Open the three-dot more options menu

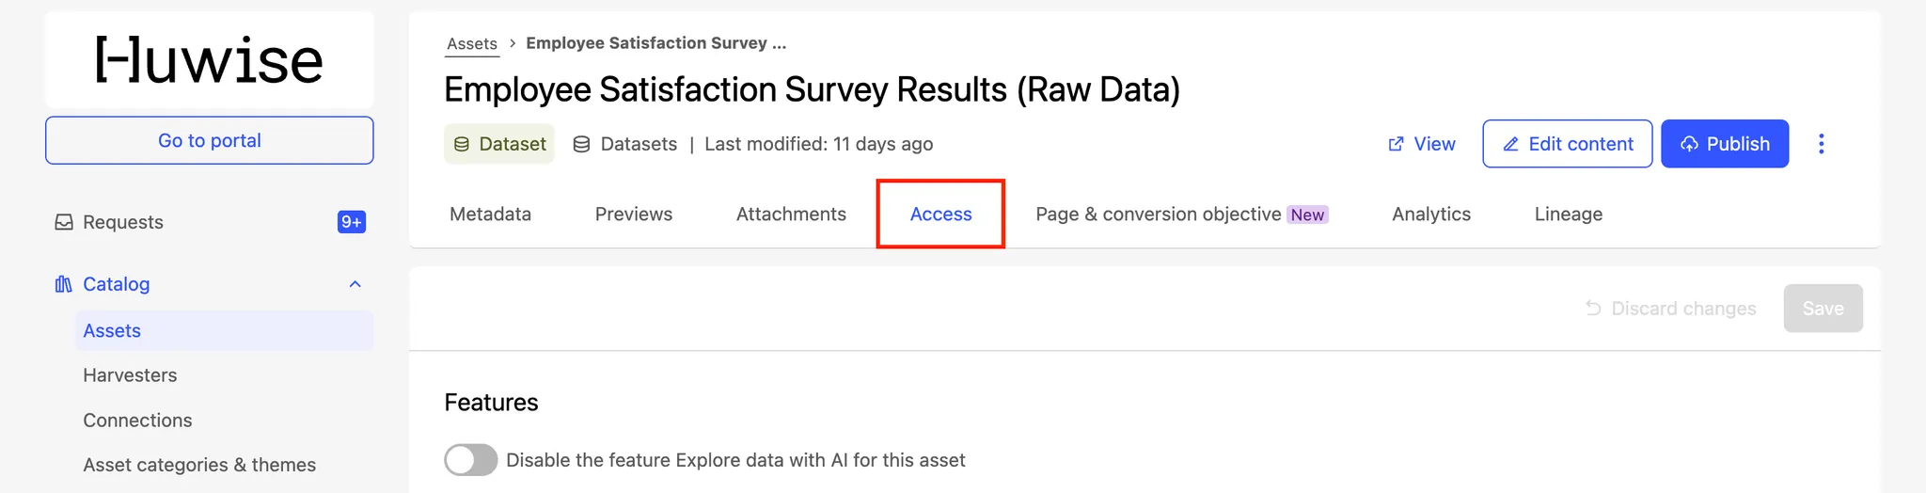tap(1821, 144)
